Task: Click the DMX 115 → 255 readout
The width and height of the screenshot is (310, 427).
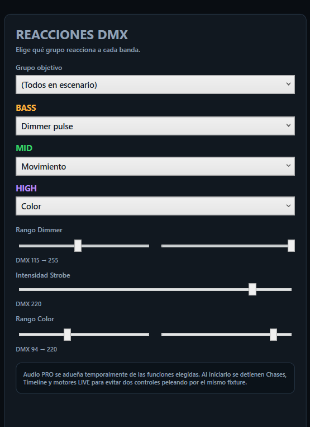Action: point(37,260)
